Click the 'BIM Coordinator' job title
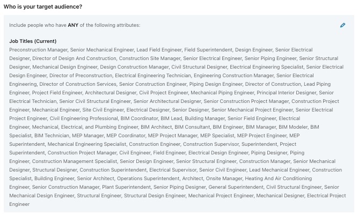Screen dimensions: 358x215 (x=139, y=118)
